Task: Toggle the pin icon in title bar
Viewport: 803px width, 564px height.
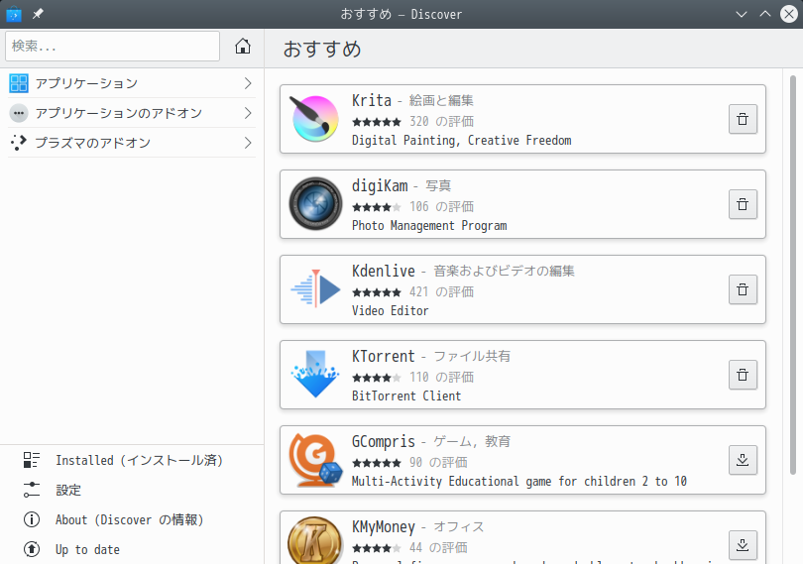Action: 38,14
